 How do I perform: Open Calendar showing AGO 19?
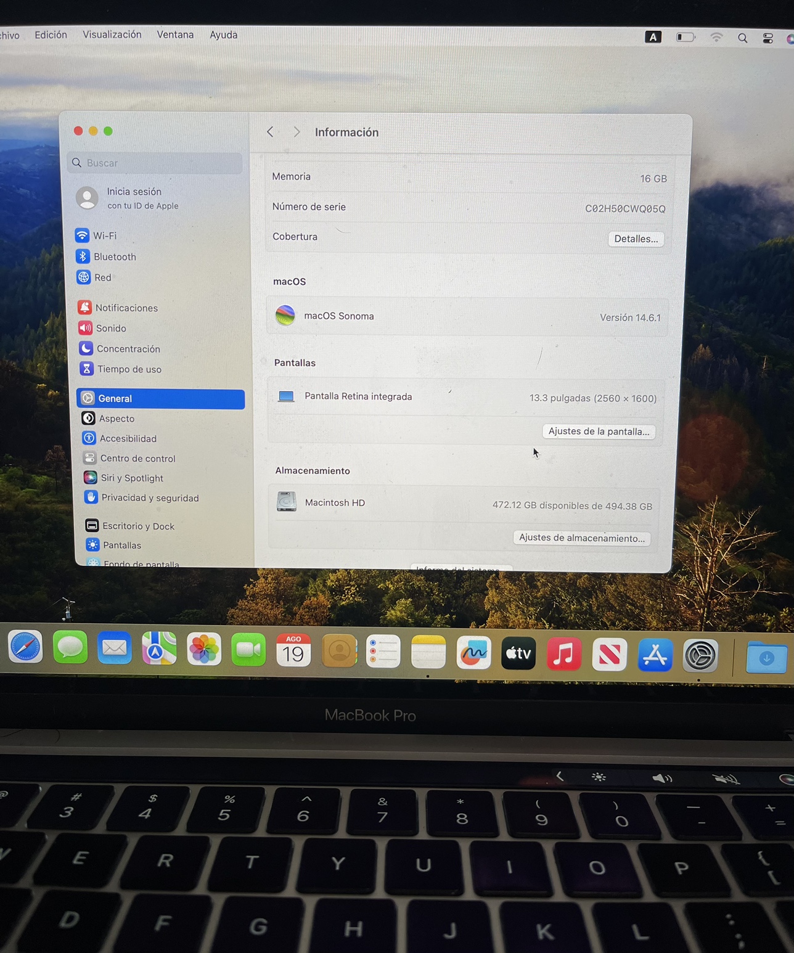click(293, 650)
